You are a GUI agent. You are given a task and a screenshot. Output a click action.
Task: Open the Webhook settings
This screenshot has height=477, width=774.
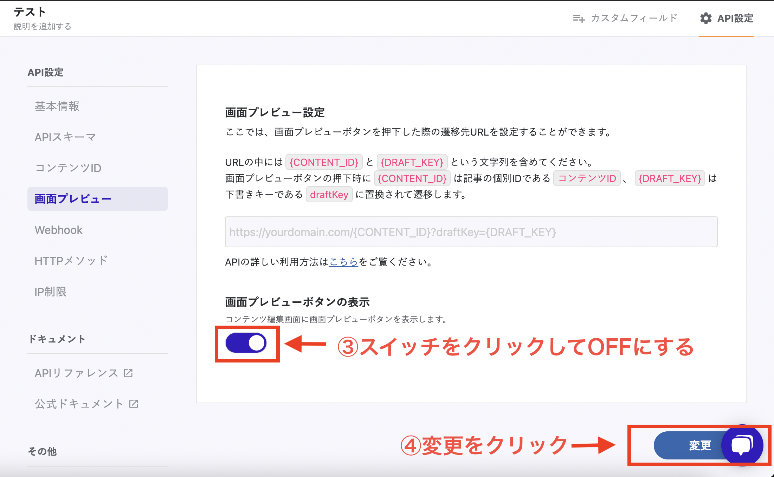(x=59, y=230)
